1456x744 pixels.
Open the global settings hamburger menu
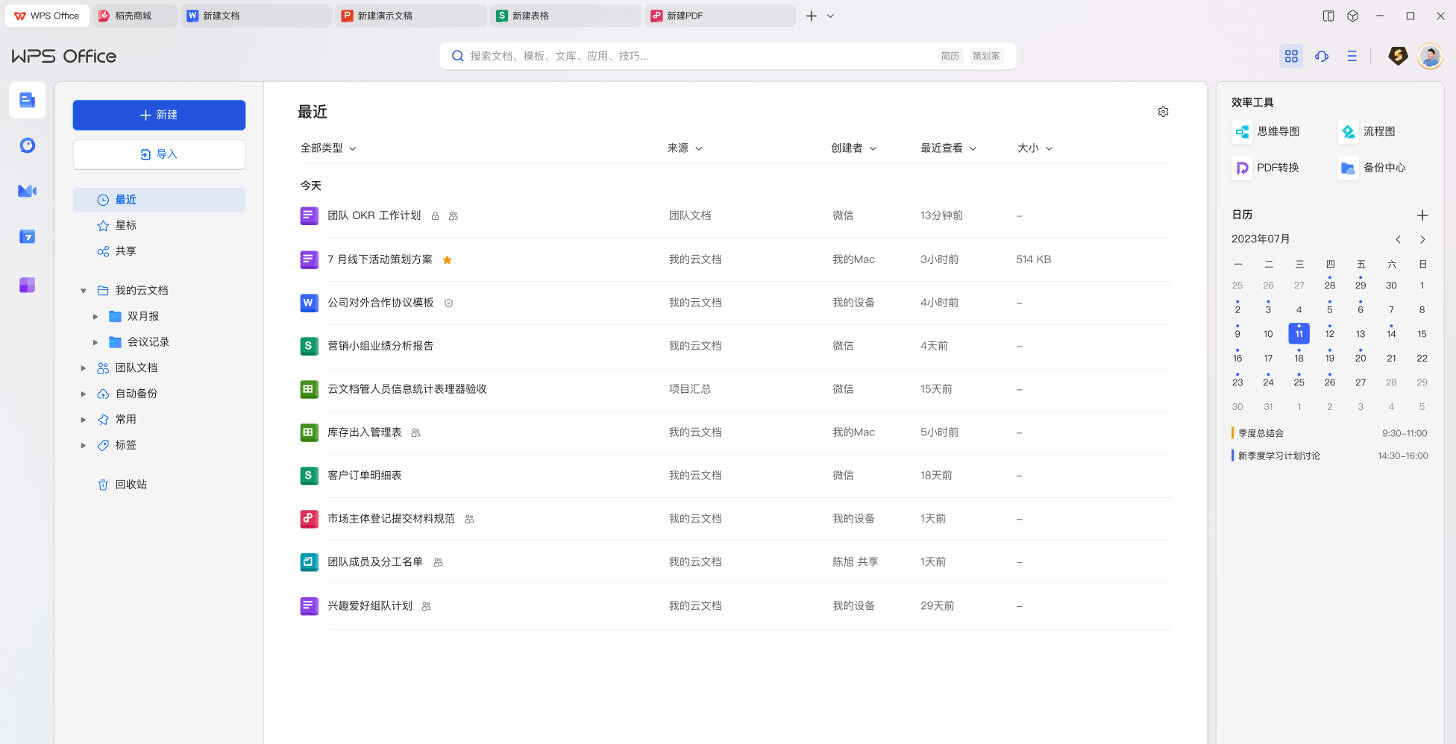(x=1352, y=56)
